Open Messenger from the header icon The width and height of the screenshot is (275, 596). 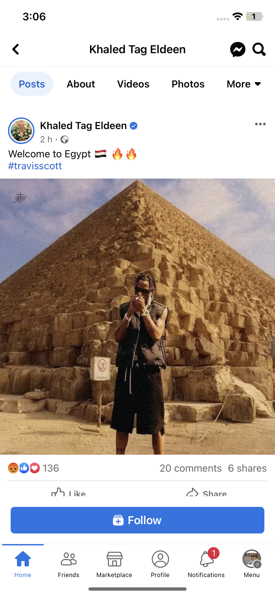[238, 50]
